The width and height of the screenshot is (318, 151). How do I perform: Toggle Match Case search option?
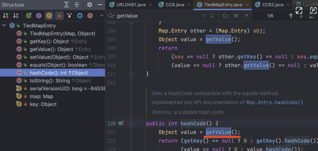(x=226, y=16)
